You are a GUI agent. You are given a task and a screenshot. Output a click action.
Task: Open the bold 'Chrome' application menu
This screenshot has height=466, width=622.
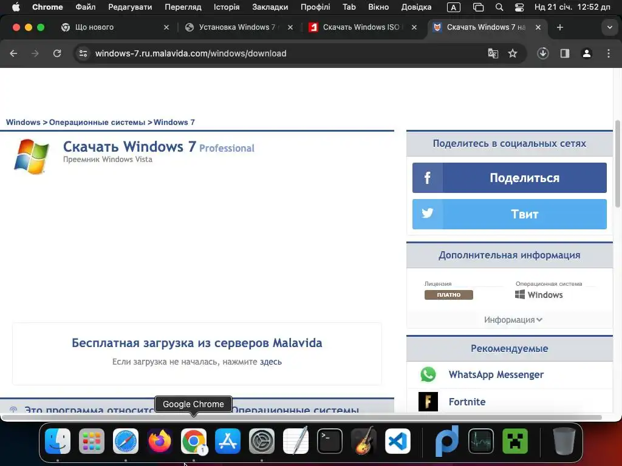pos(47,7)
